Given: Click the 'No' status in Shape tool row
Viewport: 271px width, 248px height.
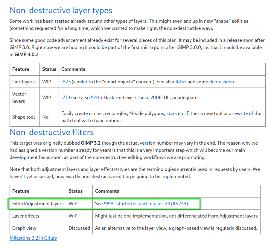Looking at the screenshot, I should pyautogui.click(x=45, y=117).
